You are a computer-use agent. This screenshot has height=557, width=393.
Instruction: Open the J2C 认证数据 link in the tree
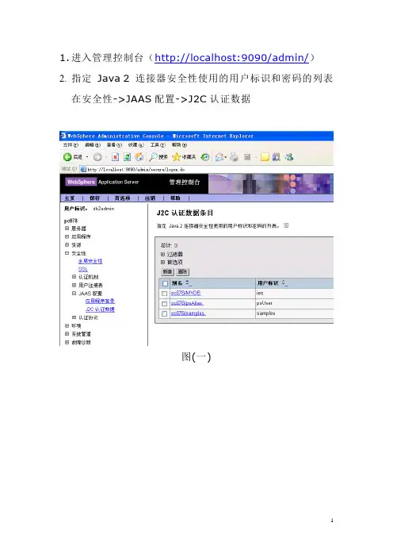pos(100,309)
